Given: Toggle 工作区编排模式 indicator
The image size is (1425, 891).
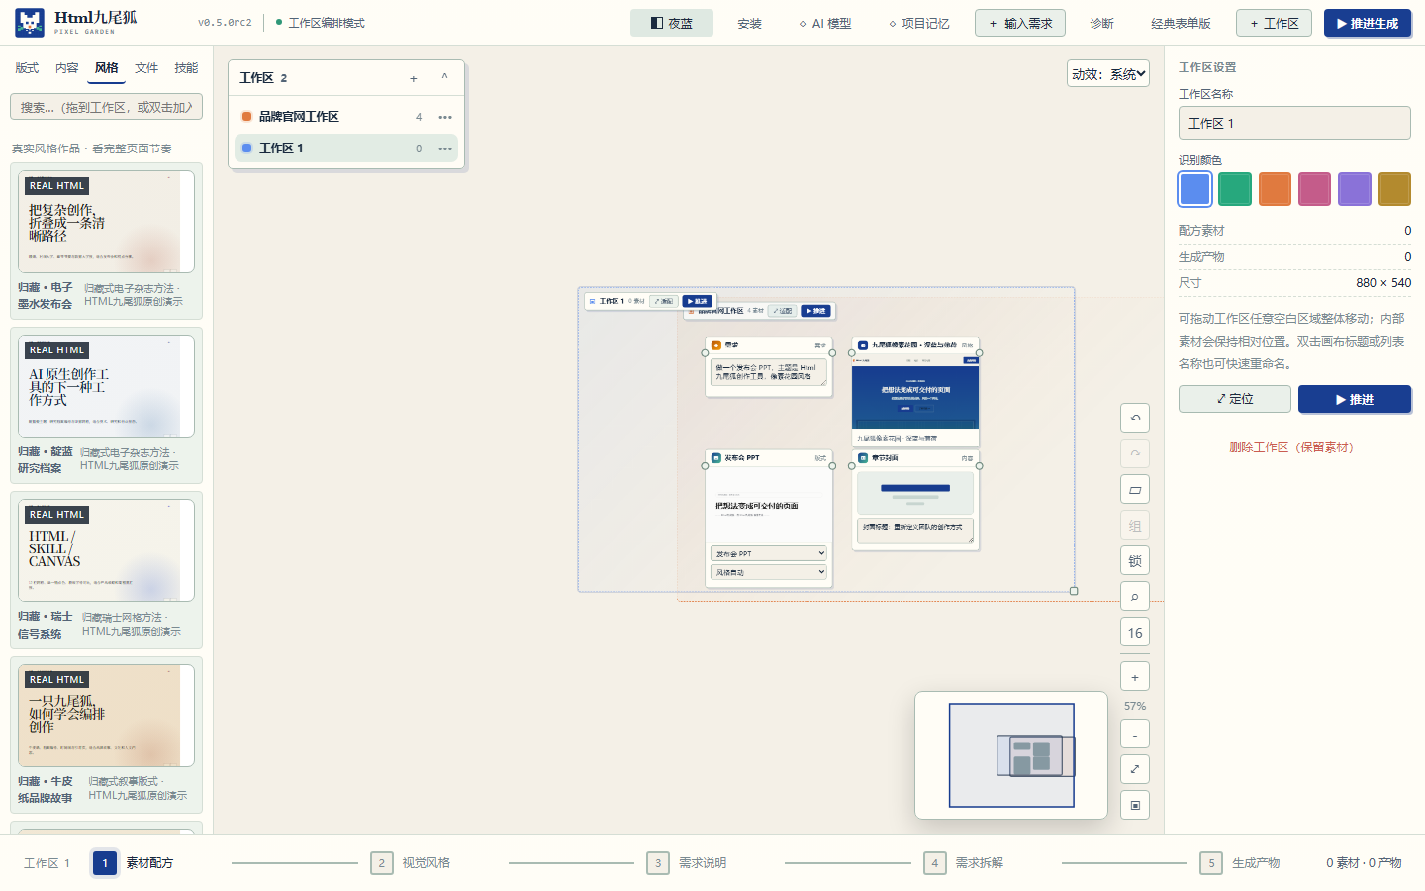Looking at the screenshot, I should coord(320,23).
